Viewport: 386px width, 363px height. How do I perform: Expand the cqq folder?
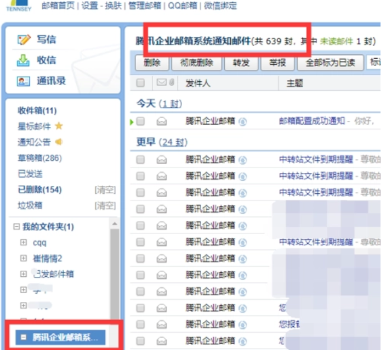[24, 243]
